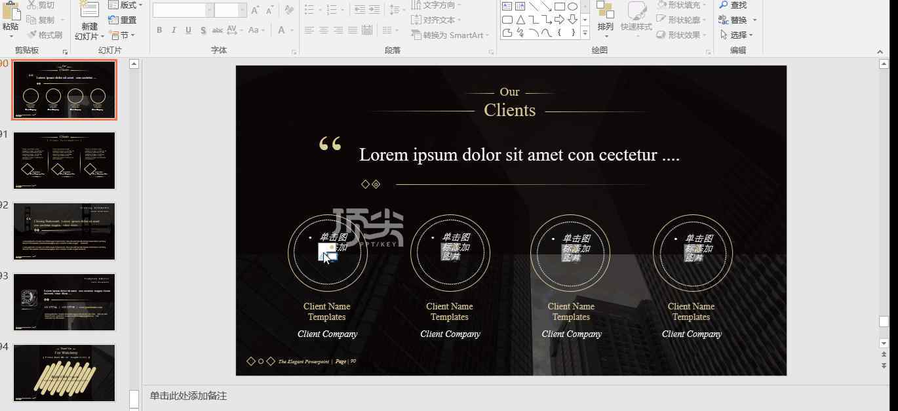
Task: Click the Reset (重置) slide button
Action: [x=123, y=20]
